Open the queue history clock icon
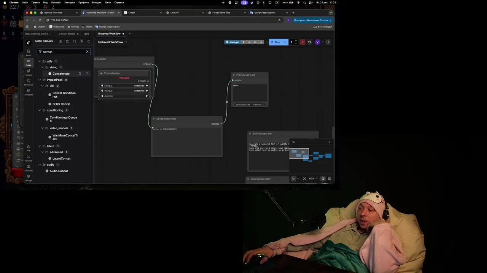 [309, 42]
